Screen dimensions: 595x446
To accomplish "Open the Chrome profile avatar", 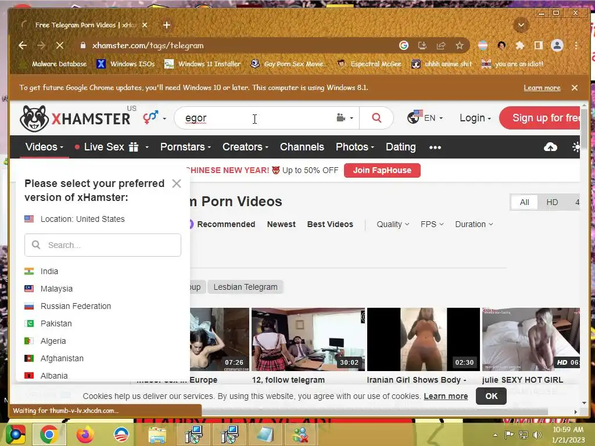I will (557, 45).
